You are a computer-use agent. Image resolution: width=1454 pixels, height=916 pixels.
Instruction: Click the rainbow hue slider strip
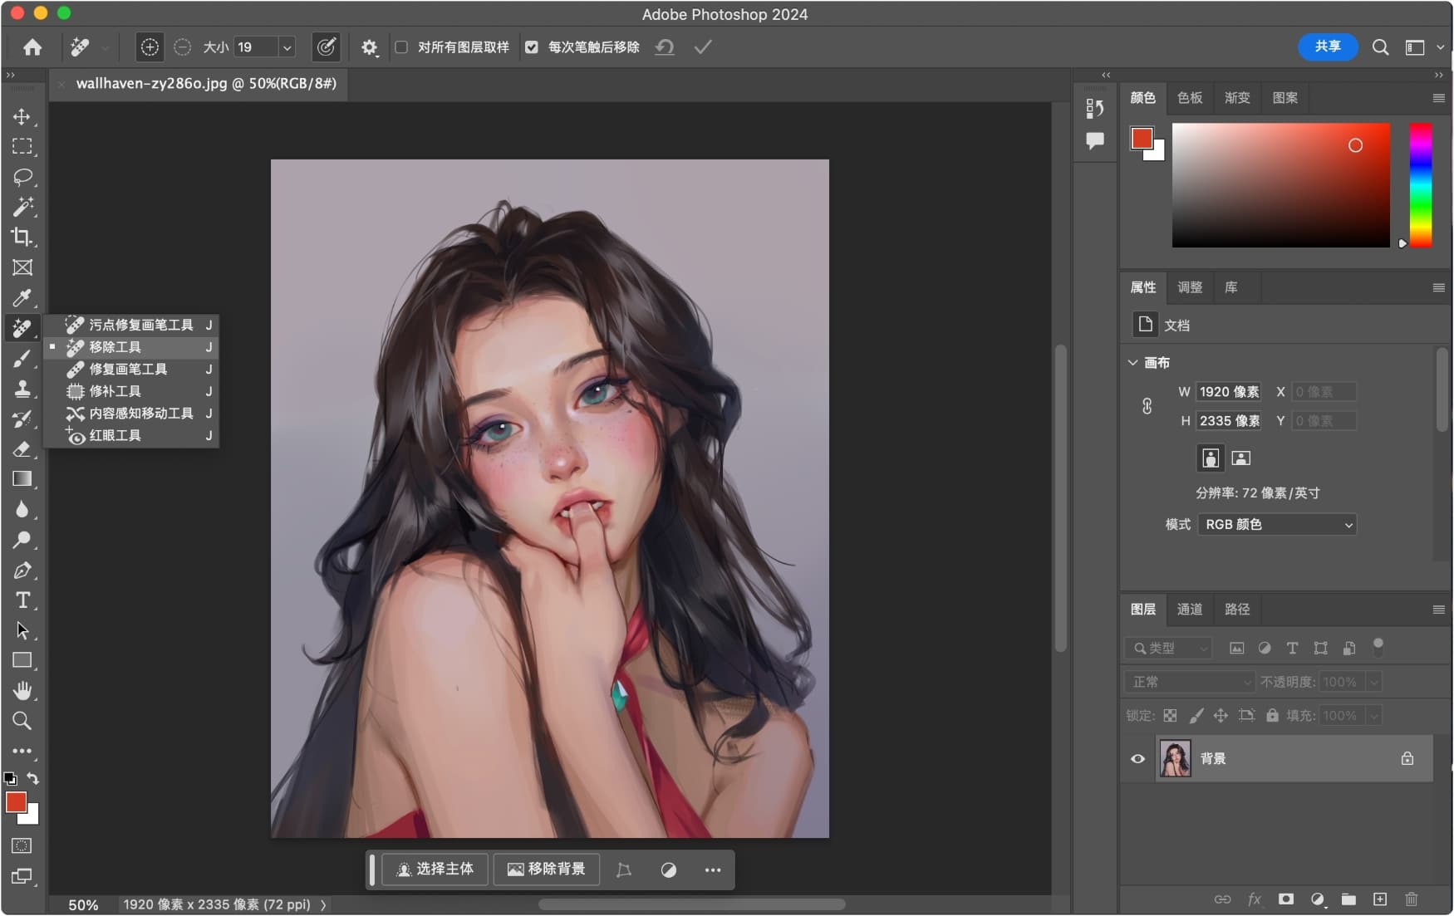pyautogui.click(x=1420, y=184)
